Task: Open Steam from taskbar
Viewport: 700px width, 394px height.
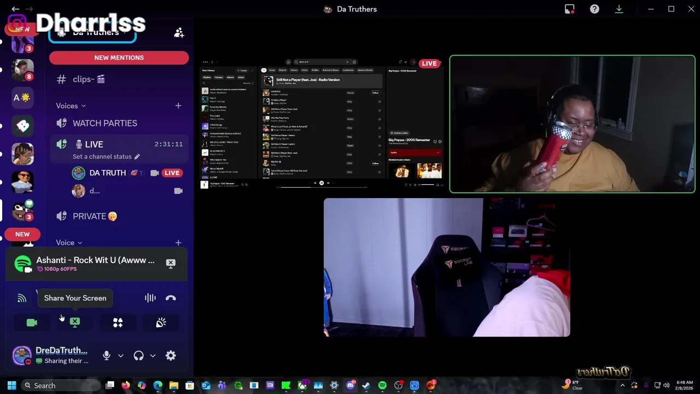Action: point(366,385)
